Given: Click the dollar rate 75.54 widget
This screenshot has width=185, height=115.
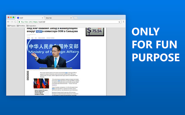Looking at the screenshot, I should 95,32.
